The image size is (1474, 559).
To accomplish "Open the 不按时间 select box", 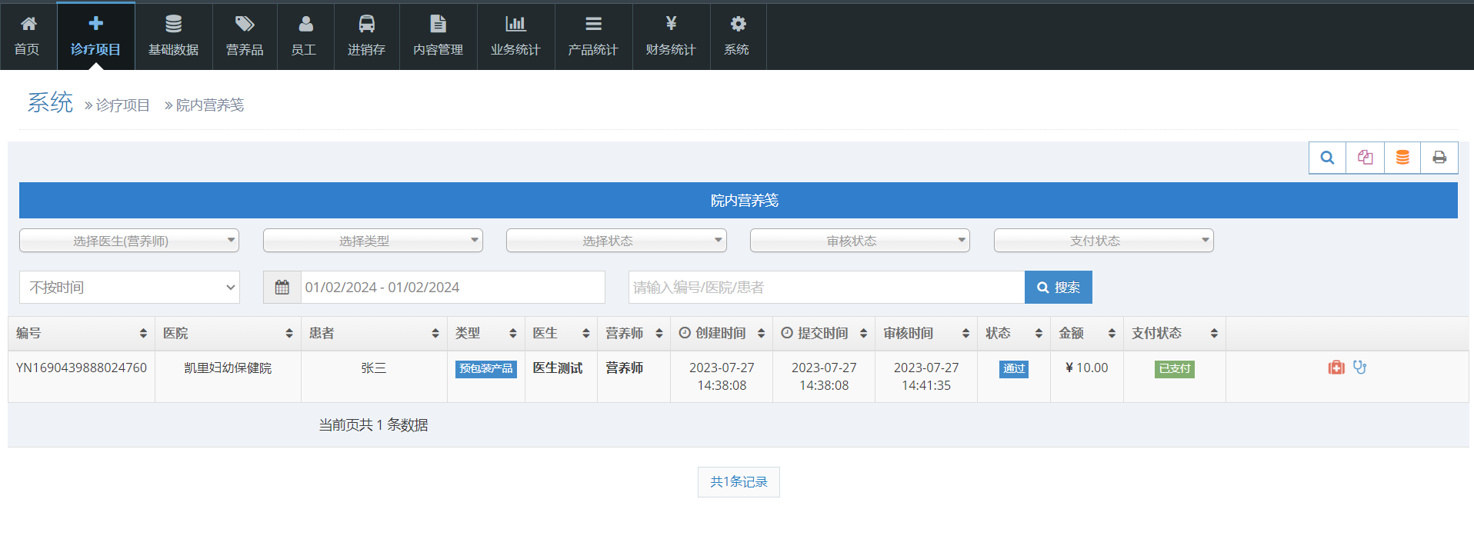I will coord(129,287).
